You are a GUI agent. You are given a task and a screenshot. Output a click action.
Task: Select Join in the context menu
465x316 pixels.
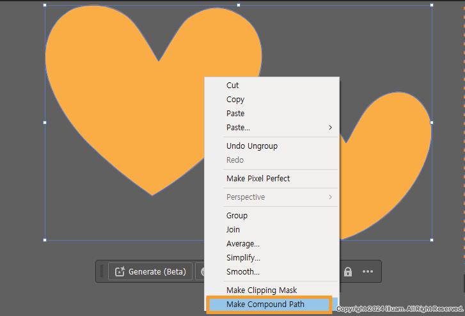pyautogui.click(x=272, y=230)
